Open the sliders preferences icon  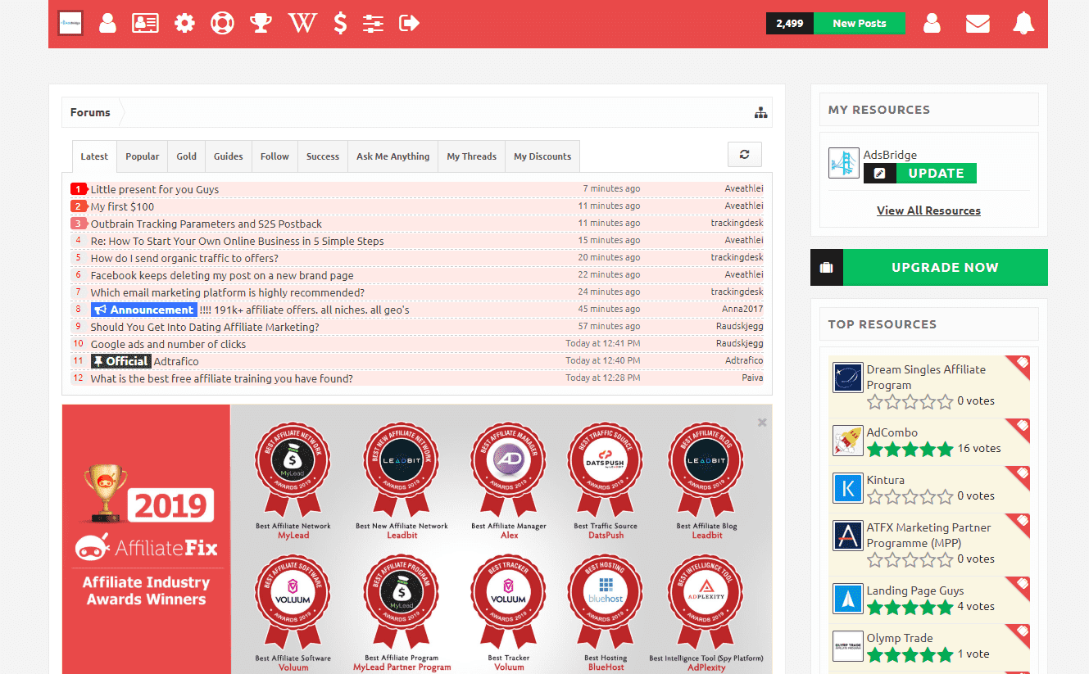(373, 23)
